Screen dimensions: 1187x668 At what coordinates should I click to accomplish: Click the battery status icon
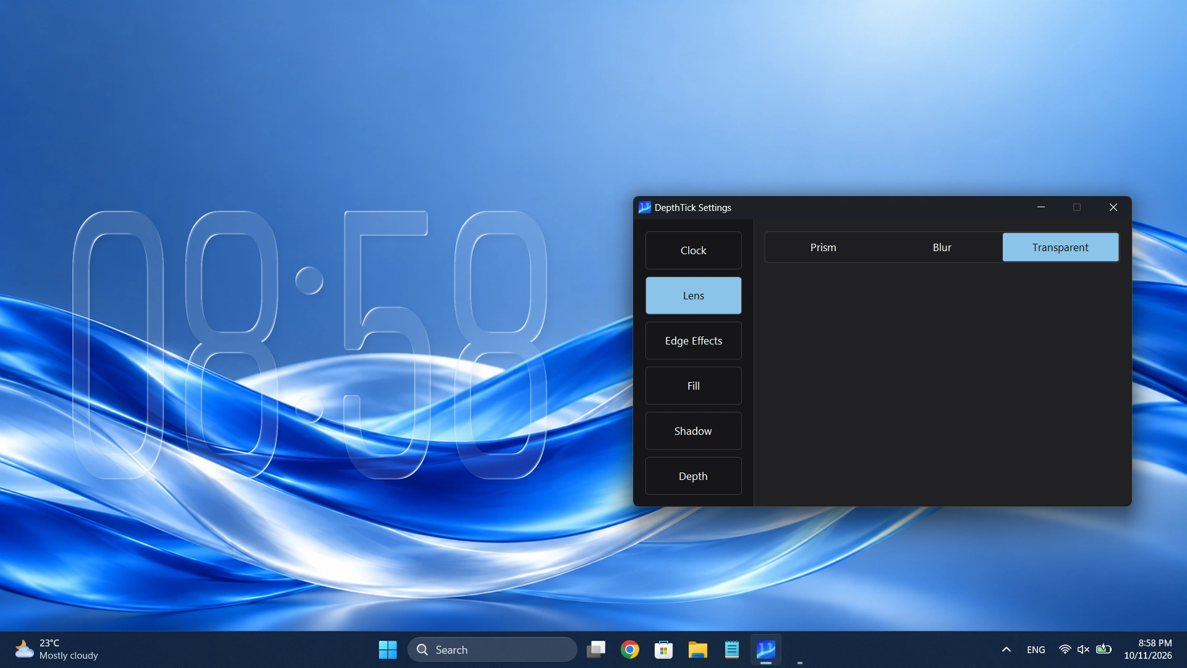[1104, 649]
